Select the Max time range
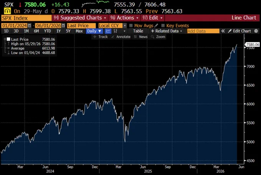 [79, 31]
